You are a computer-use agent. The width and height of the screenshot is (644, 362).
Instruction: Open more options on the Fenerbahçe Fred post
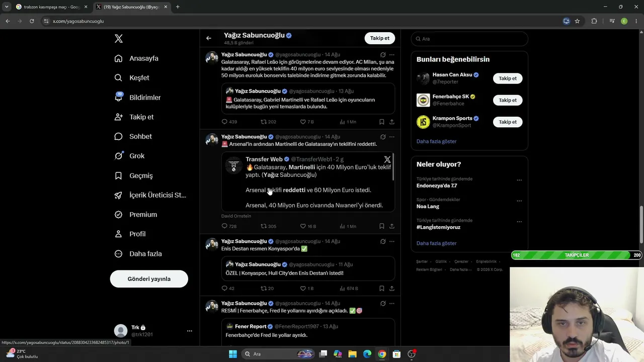[x=392, y=304]
